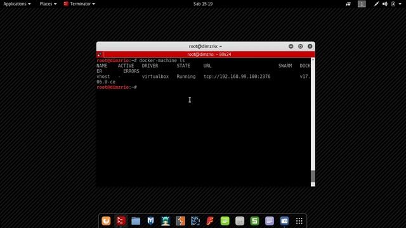406x228 pixels.
Task: Click the workspace 1 indicator
Action: coord(362,4)
